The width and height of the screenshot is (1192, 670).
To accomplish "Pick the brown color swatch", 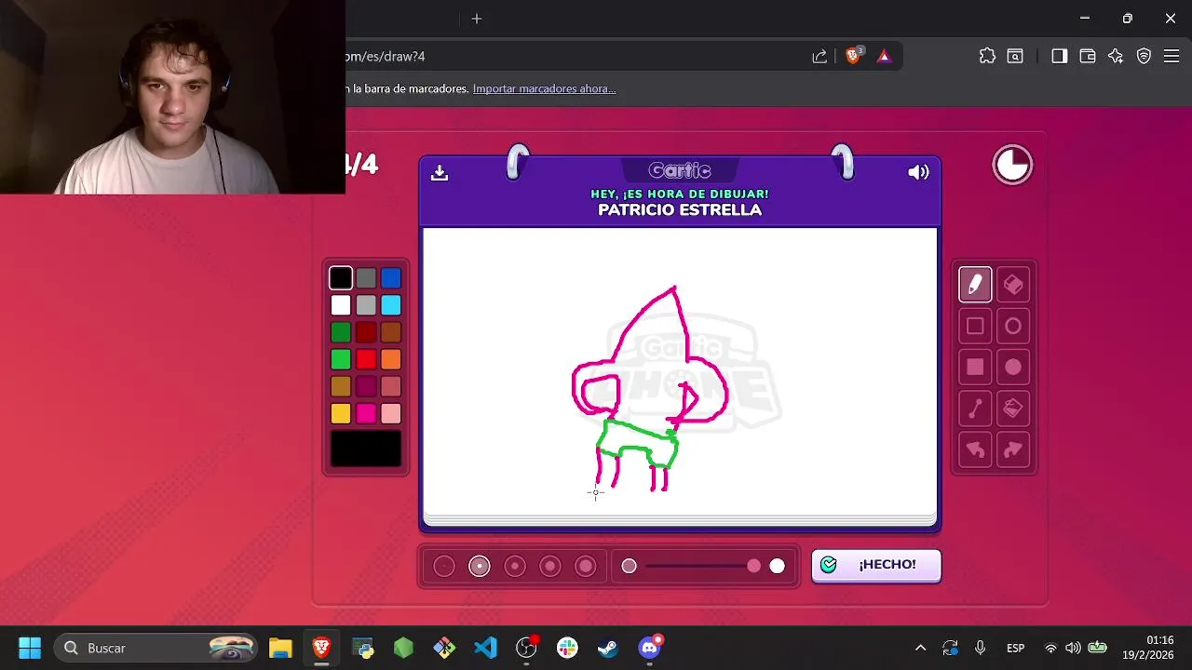I will click(391, 332).
